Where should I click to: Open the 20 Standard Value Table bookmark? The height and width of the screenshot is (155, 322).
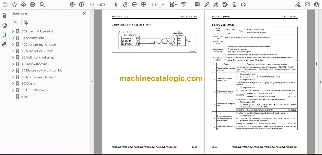[37, 51]
